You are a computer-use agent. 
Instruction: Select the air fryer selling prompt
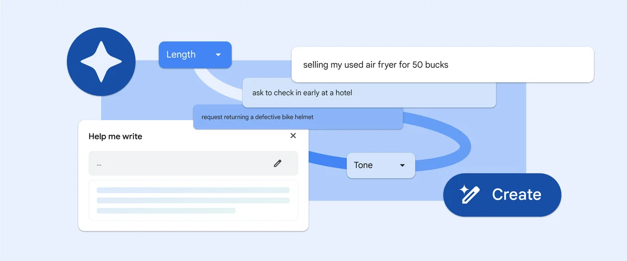tap(375, 65)
